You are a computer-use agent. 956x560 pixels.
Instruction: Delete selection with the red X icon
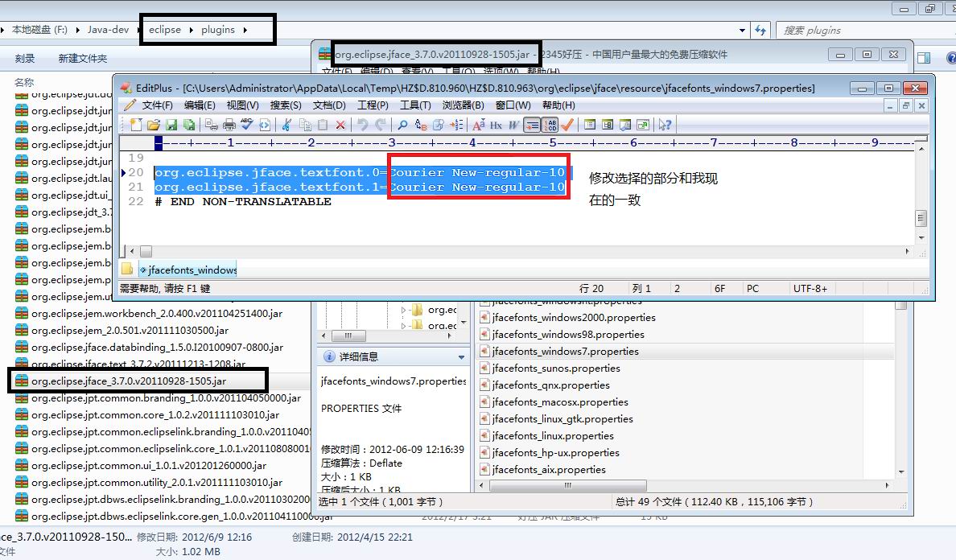pos(341,125)
